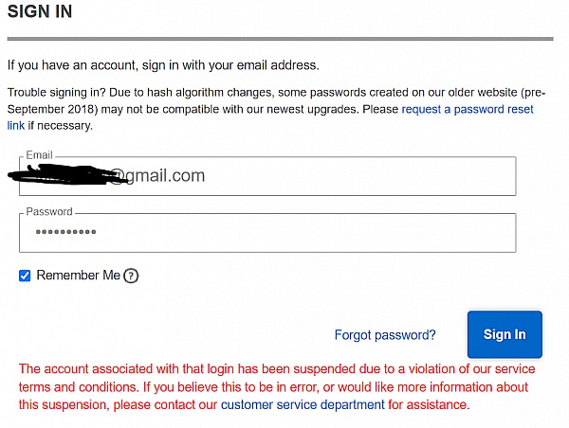Click the Email field label
This screenshot has width=569, height=428.
pos(39,155)
